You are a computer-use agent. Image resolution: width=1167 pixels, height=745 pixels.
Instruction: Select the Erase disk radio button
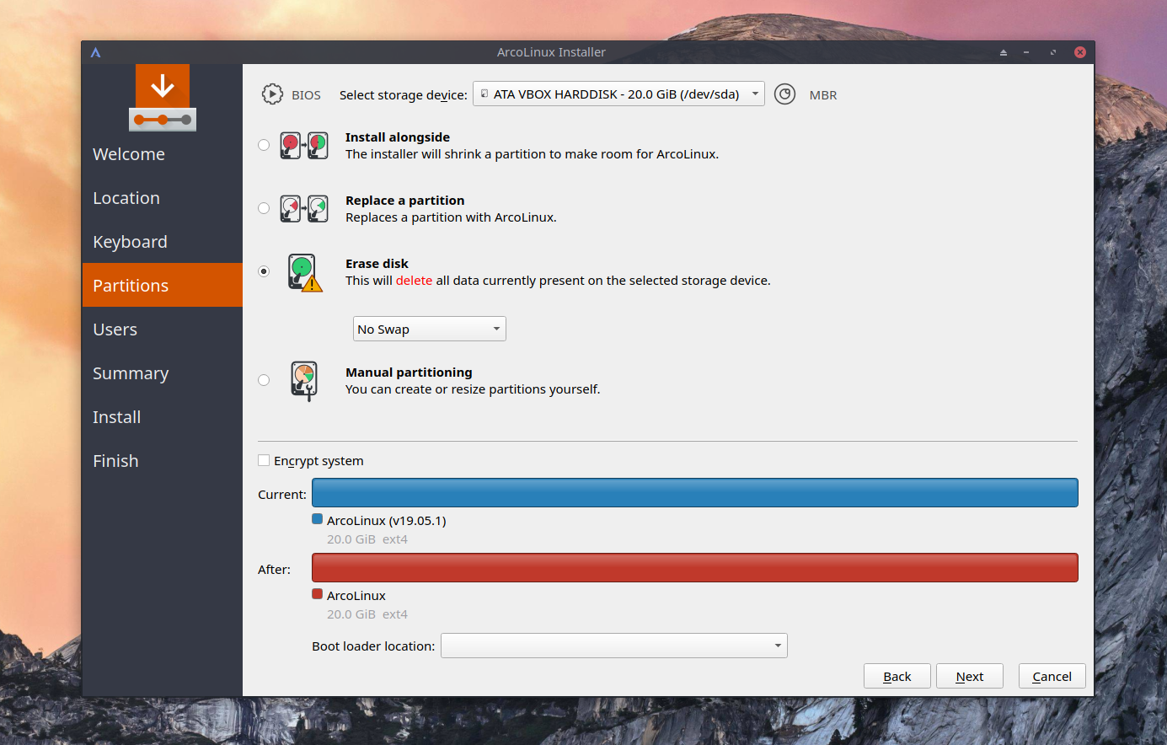[x=264, y=271]
